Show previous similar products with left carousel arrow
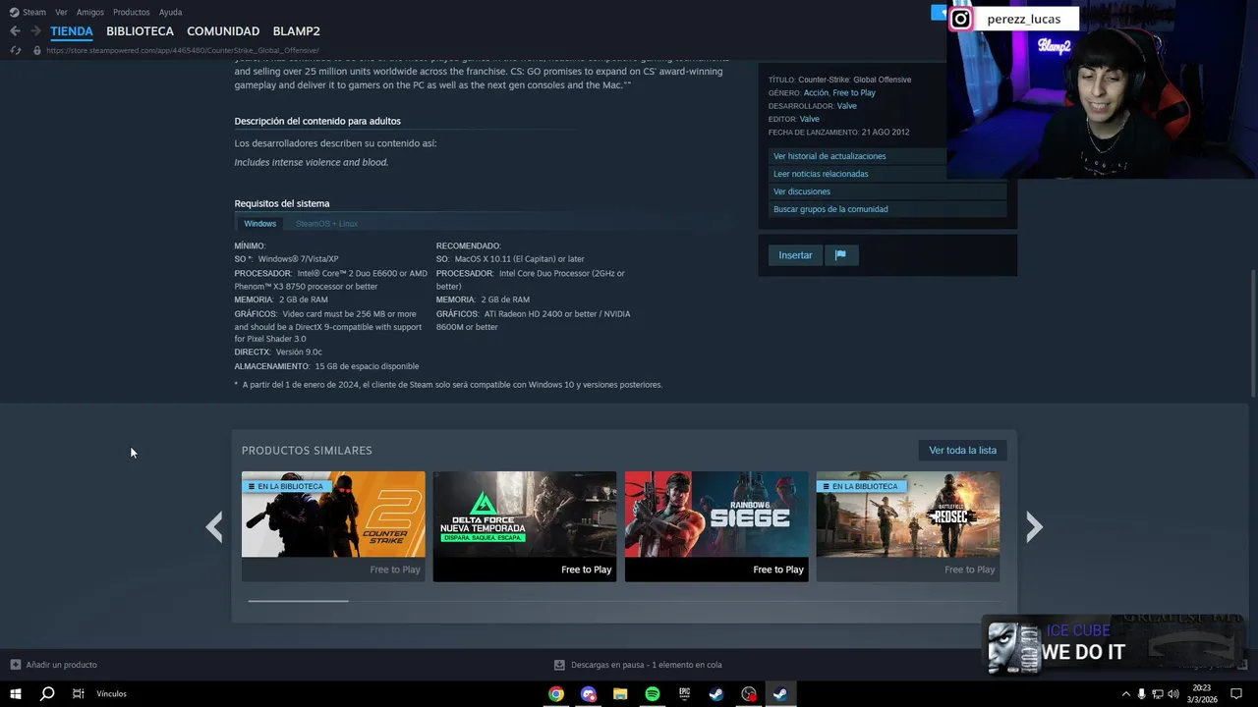The image size is (1258, 707). (x=214, y=527)
